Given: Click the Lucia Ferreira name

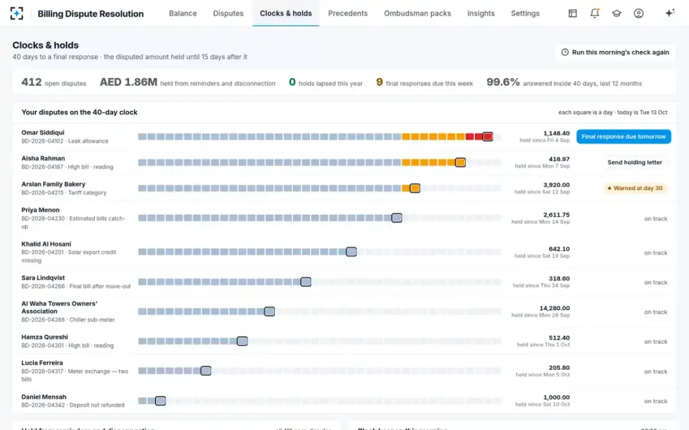Looking at the screenshot, I should [x=42, y=363].
